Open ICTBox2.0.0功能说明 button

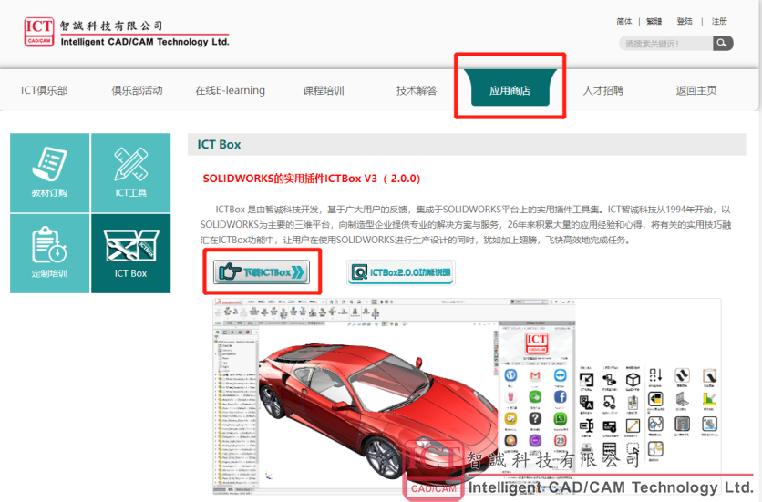(x=401, y=272)
